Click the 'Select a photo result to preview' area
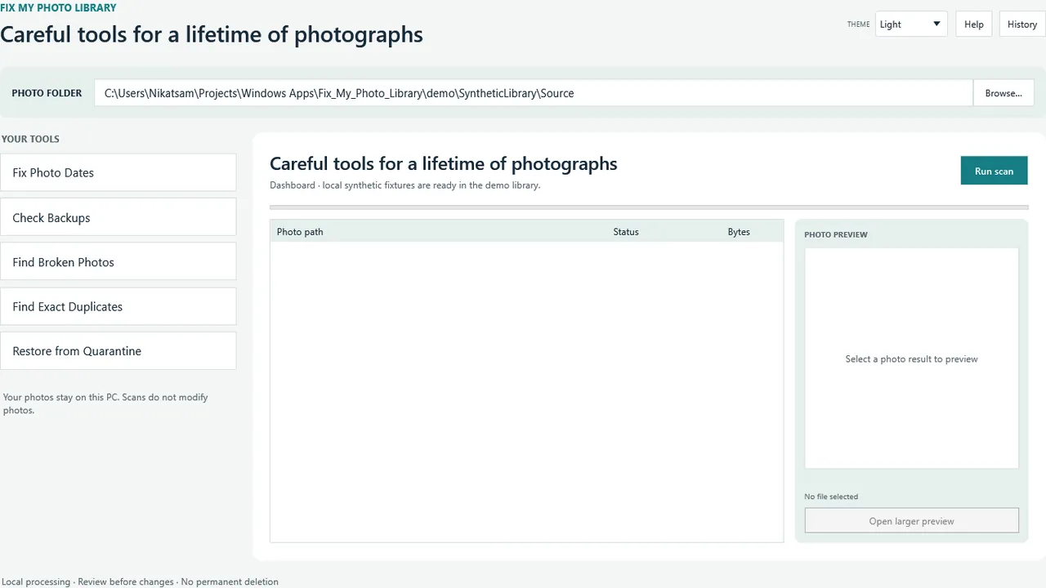Viewport: 1046px width, 588px height. 911,359
